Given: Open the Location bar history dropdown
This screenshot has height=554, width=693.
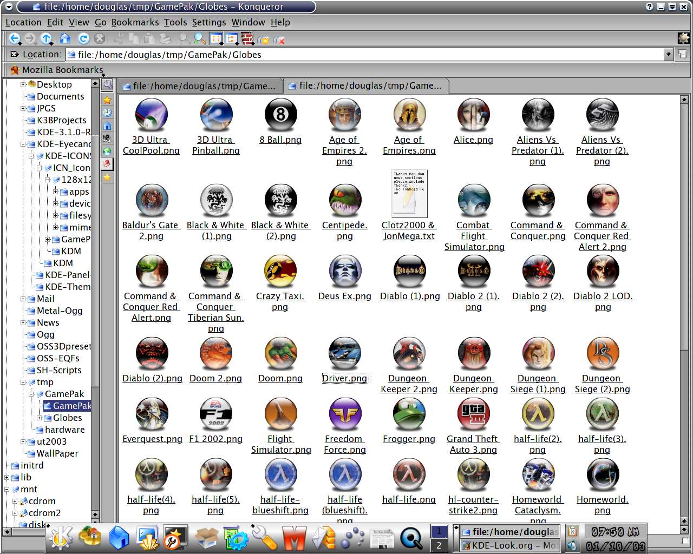Looking at the screenshot, I should 669,54.
